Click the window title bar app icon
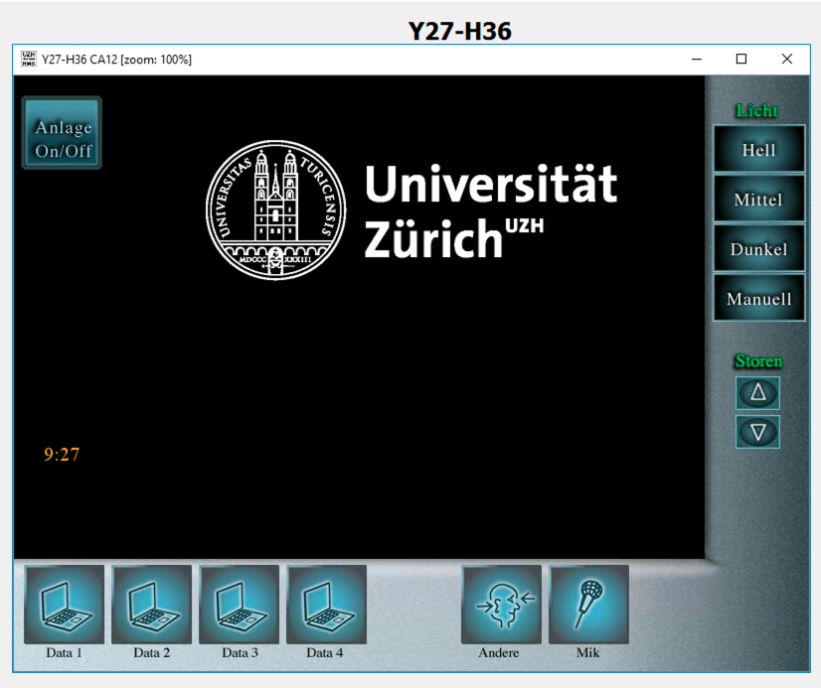821x688 pixels. point(28,60)
